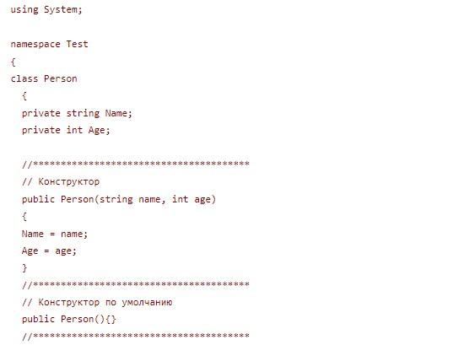Click the opening brace below 'namespace Test'
This screenshot has height=345, width=464.
13,62
